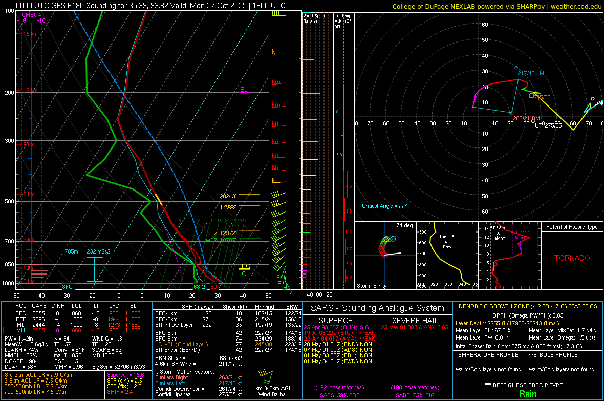This screenshot has width=604, height=401.
Task: Click the cyan '1785m' inflow layer label
Action: (x=70, y=251)
